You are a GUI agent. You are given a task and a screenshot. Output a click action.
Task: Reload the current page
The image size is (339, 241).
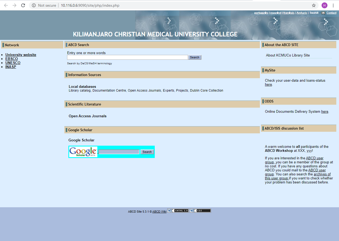pos(23,5)
